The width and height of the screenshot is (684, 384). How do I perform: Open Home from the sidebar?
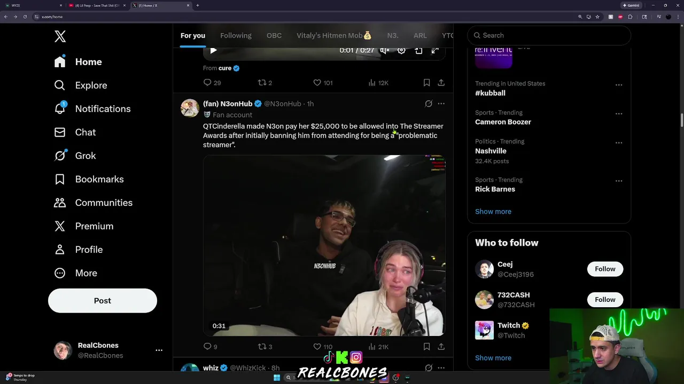(78, 62)
